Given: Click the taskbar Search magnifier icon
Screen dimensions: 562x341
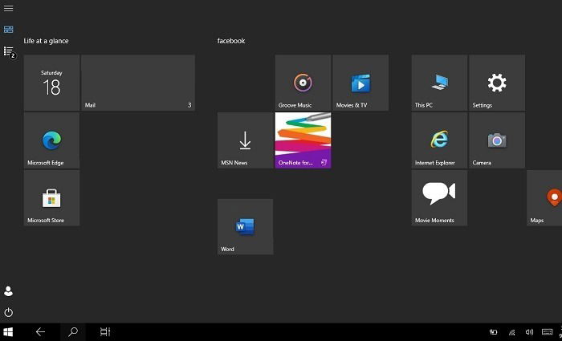Looking at the screenshot, I should tap(73, 331).
